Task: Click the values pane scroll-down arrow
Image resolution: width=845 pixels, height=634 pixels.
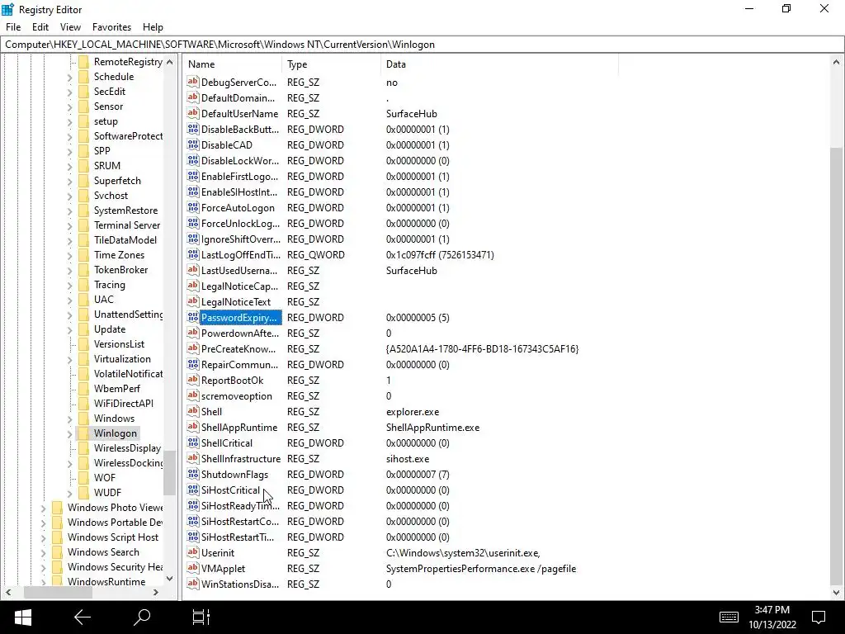Action: 837,592
